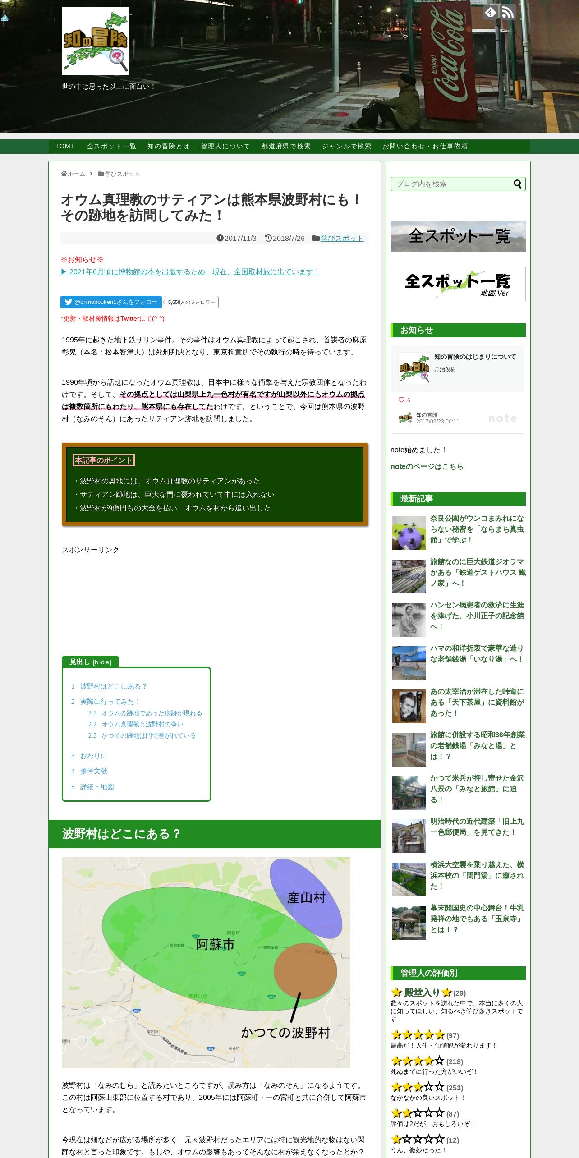Click the RSS feed icon
The image size is (579, 1158).
click(x=508, y=12)
